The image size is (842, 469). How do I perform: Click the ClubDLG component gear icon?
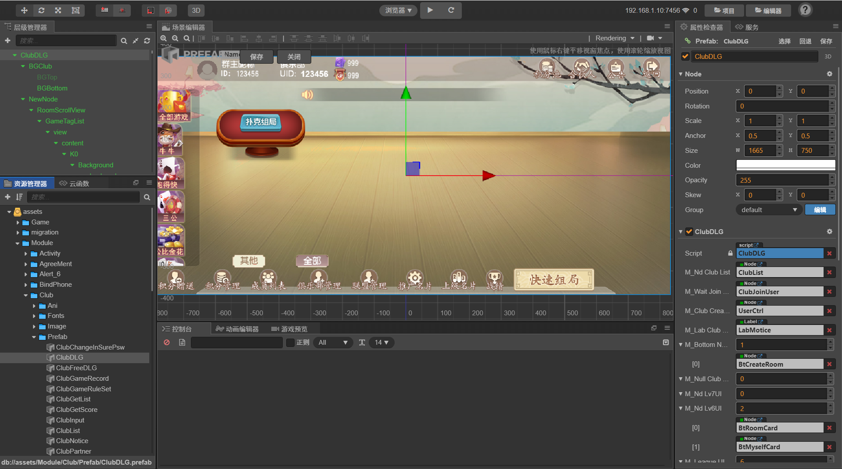tap(829, 231)
